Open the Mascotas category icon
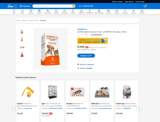The height and width of the screenshot is (122, 160). 31,11
